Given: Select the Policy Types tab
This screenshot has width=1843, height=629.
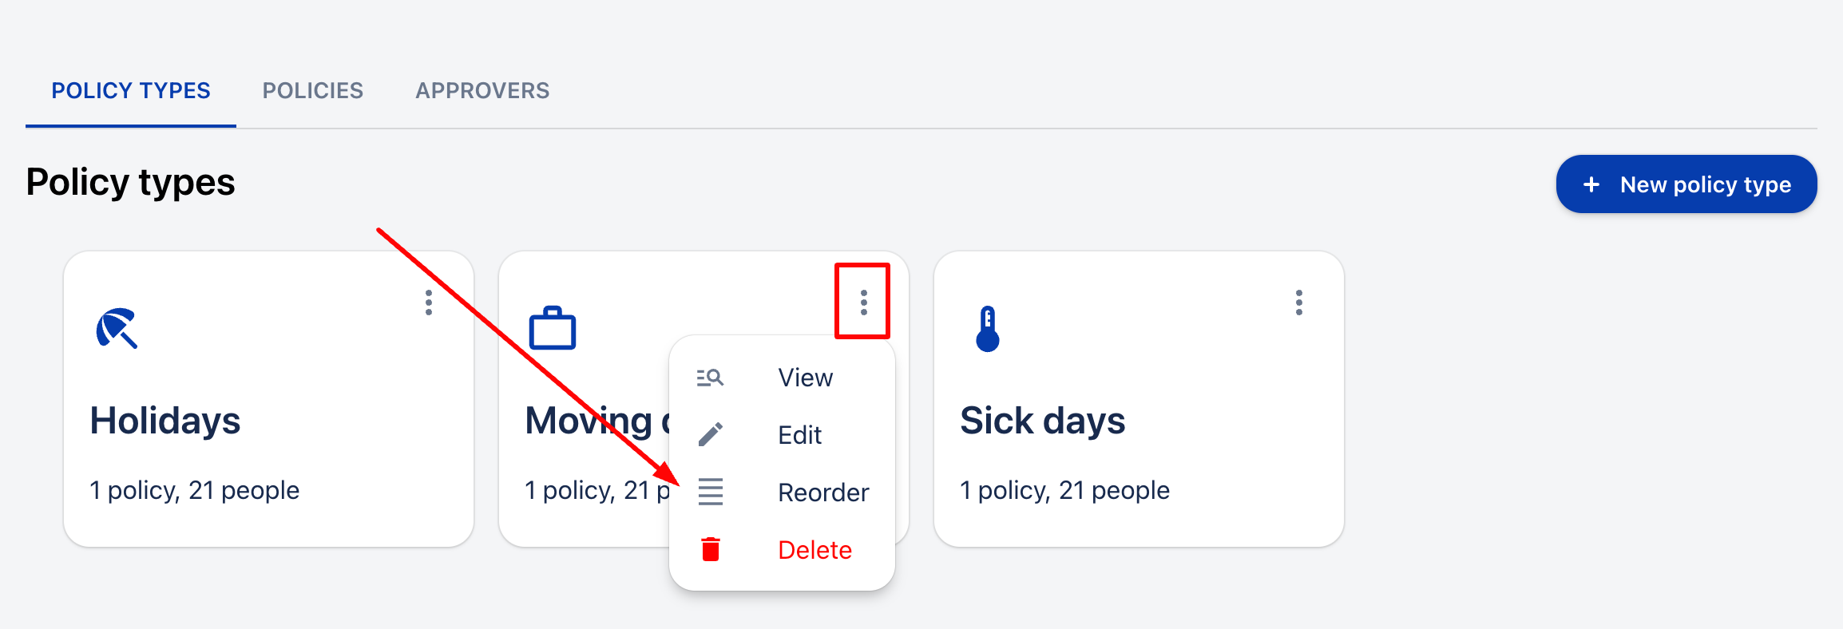Looking at the screenshot, I should [x=131, y=91].
